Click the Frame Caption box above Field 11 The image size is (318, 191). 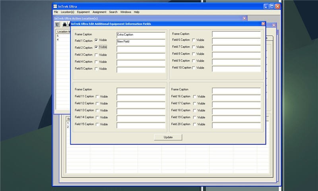coord(141,91)
